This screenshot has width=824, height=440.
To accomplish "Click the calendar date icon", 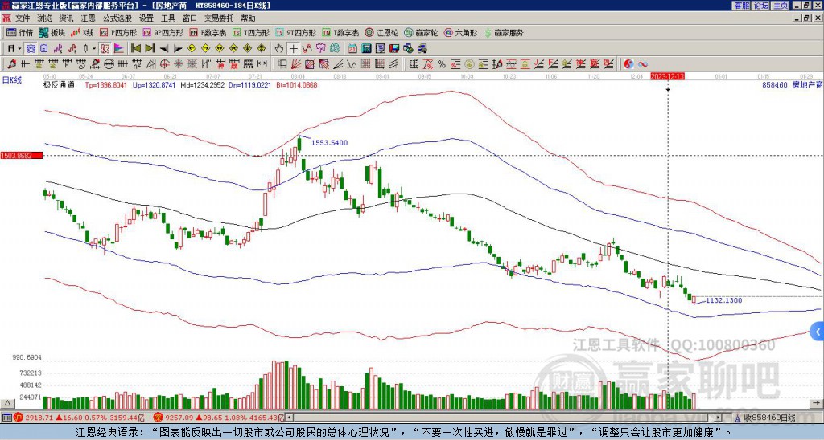I will (x=352, y=49).
